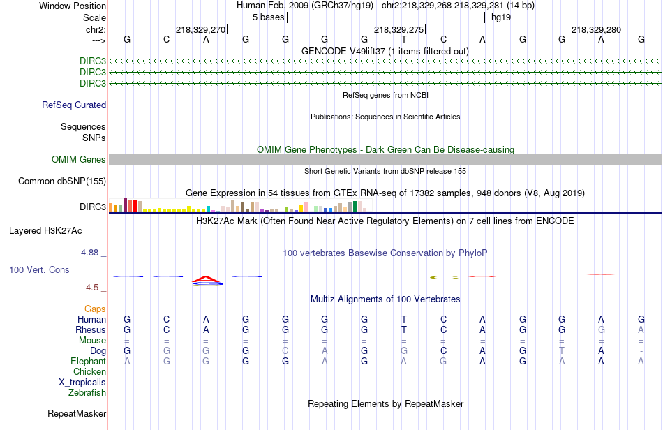The image size is (663, 430).
Task: Click the Sequences track label
Action: (83, 126)
